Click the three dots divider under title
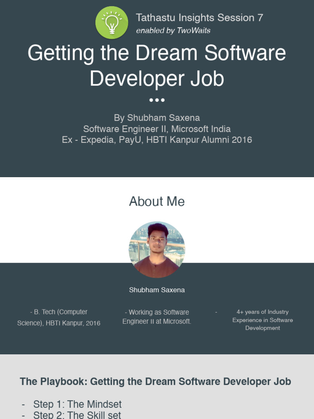 click(x=157, y=100)
